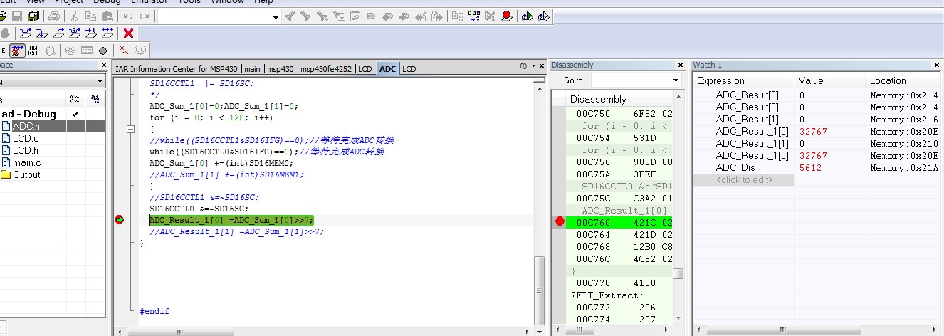Switch to the main tab
The image size is (944, 336).
coord(252,69)
